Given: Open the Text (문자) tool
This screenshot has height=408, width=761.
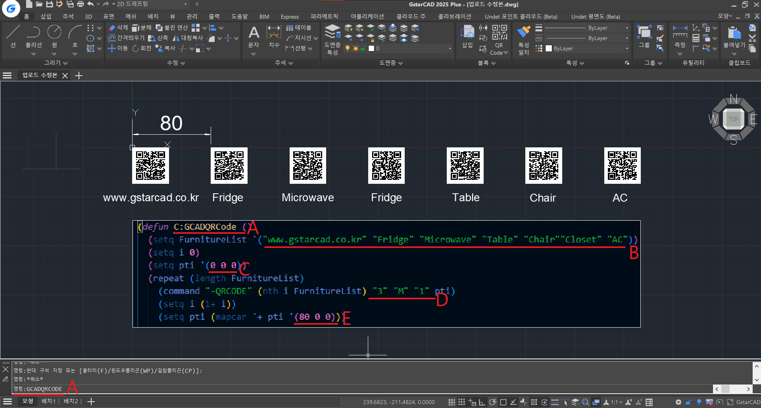Looking at the screenshot, I should pyautogui.click(x=254, y=36).
